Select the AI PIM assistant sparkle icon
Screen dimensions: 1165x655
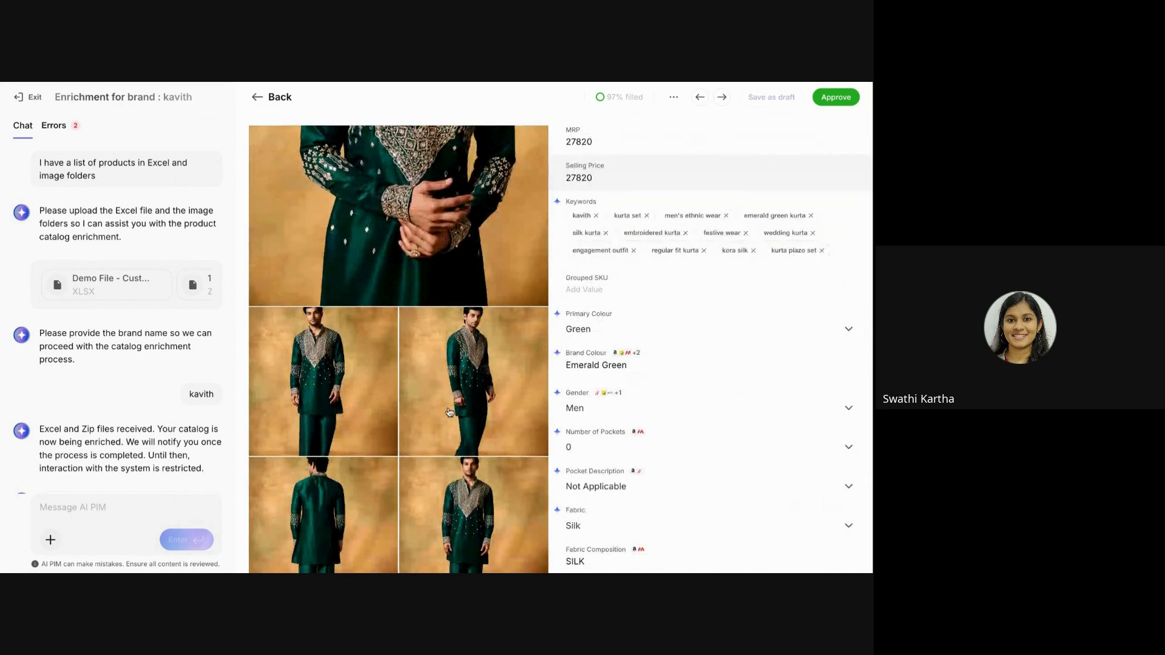click(22, 212)
